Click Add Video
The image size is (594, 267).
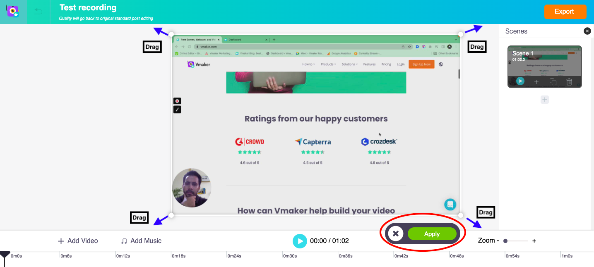(x=78, y=241)
